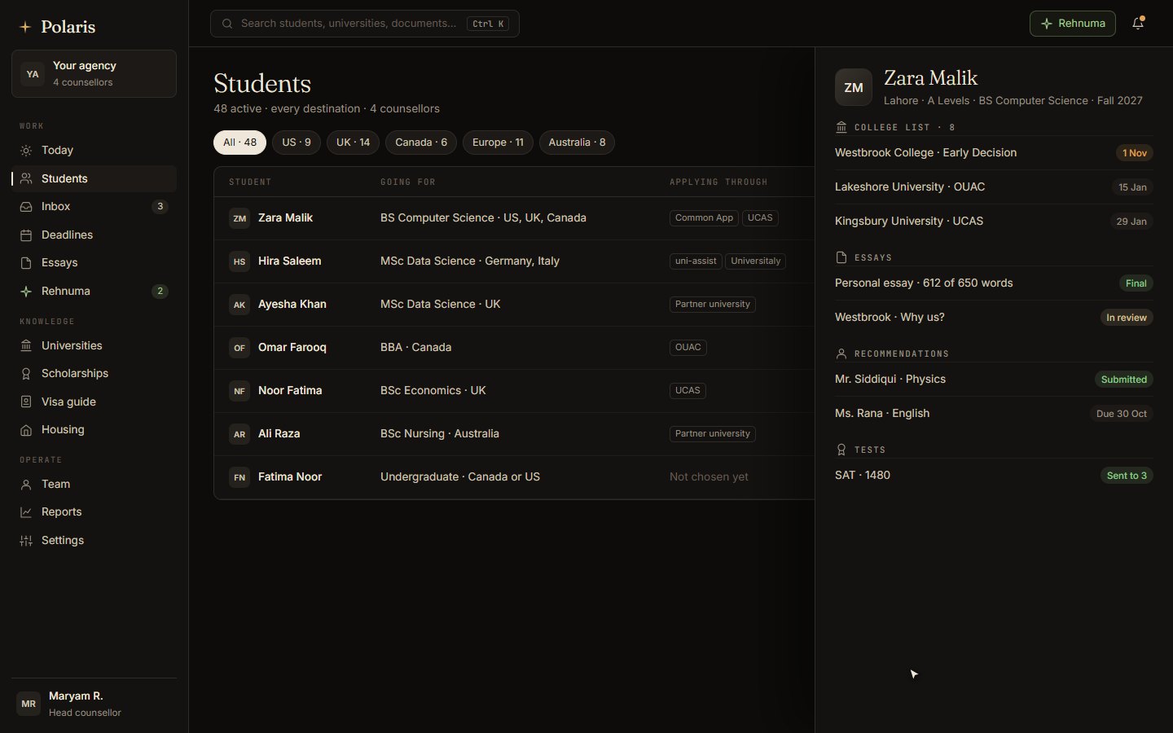Screen dimensions: 1173x733
Task: Open Kingsbury University UCAS entry
Action: (x=994, y=222)
